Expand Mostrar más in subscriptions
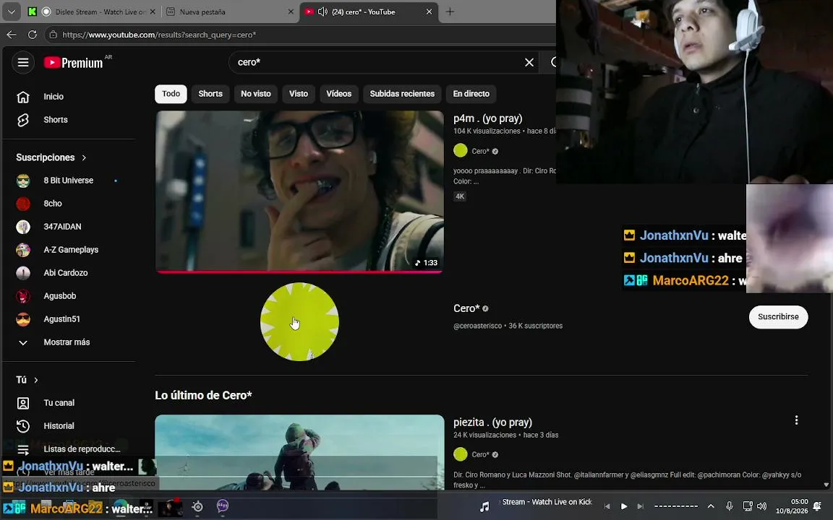 point(67,342)
